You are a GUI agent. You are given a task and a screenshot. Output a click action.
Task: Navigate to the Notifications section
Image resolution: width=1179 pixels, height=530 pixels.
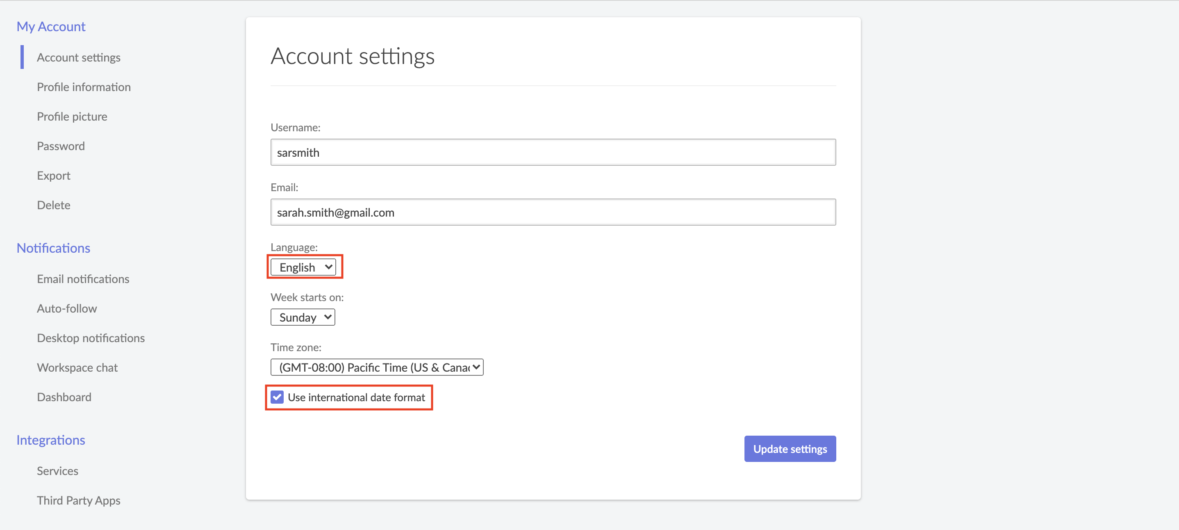point(52,247)
